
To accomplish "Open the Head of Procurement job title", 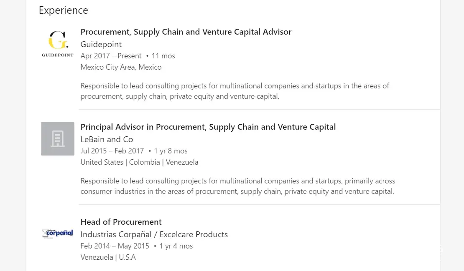I will pyautogui.click(x=121, y=222).
